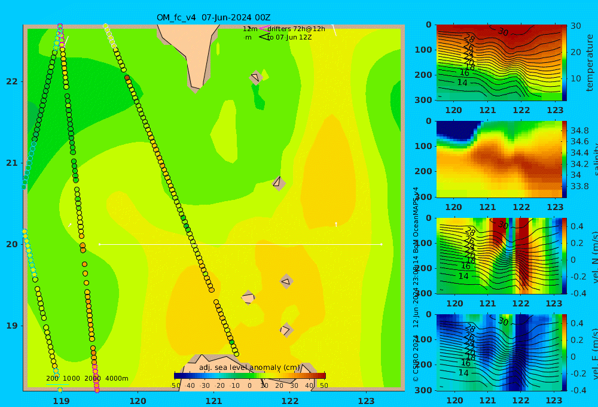Click salinity colorbar tick 34.6
This screenshot has height=407, width=598.
click(579, 142)
